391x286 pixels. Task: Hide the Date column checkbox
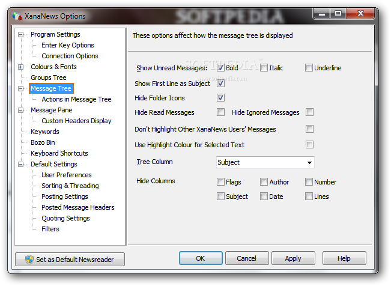[x=264, y=196]
